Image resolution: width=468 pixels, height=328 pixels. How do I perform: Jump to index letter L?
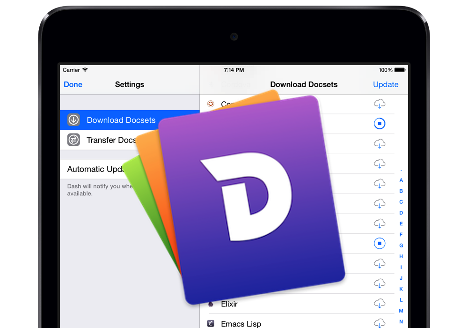click(x=401, y=300)
